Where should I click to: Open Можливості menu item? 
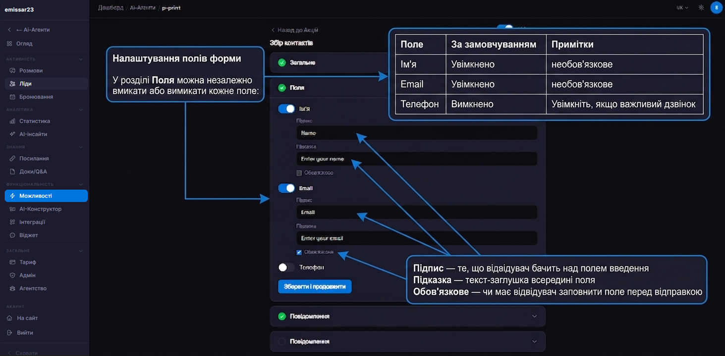(x=46, y=196)
